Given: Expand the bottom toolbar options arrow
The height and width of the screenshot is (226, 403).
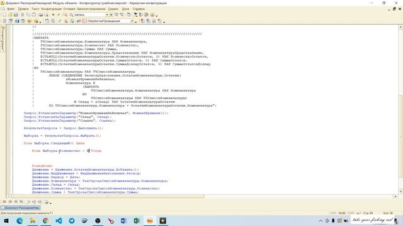Looking at the screenshot, I should click(x=50, y=203).
